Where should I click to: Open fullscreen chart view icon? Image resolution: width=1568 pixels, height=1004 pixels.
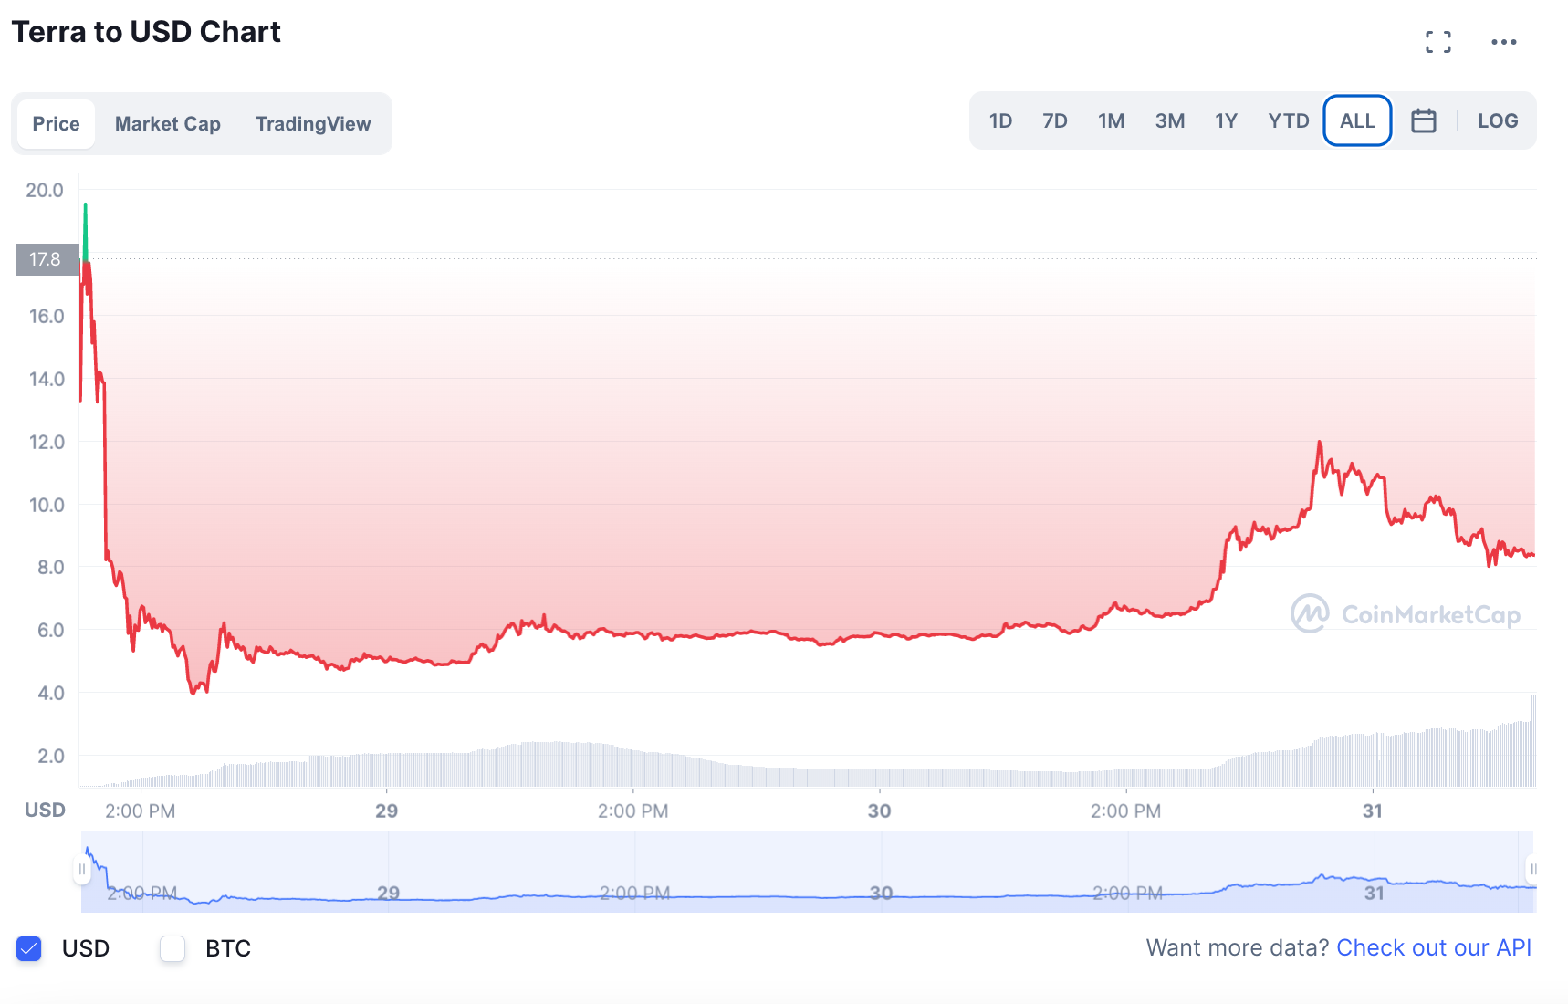click(x=1438, y=42)
